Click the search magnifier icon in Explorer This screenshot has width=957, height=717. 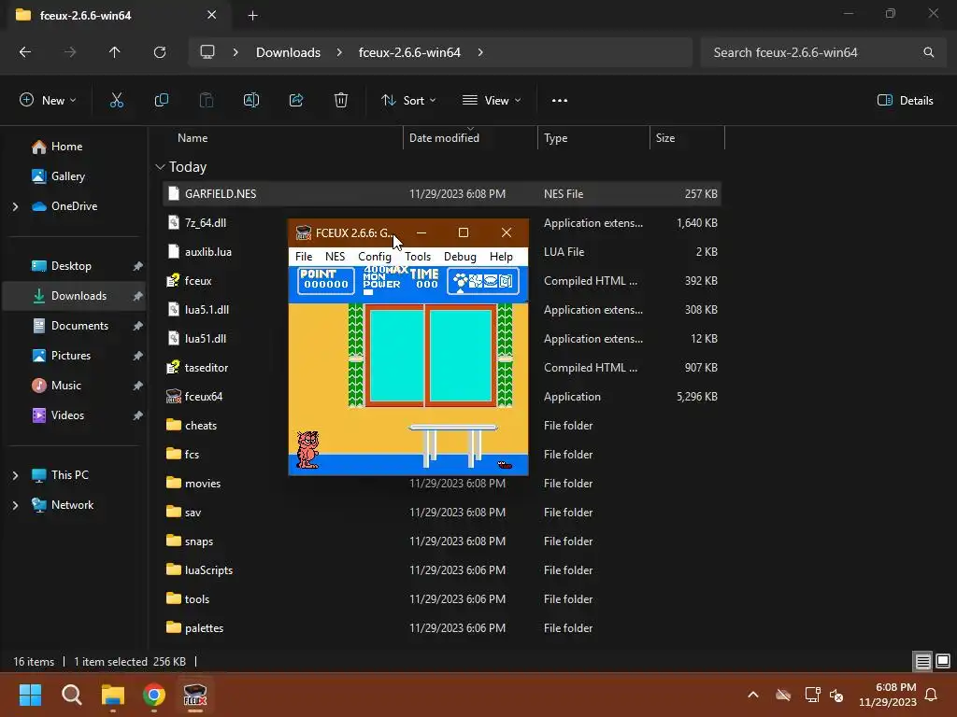(x=928, y=52)
